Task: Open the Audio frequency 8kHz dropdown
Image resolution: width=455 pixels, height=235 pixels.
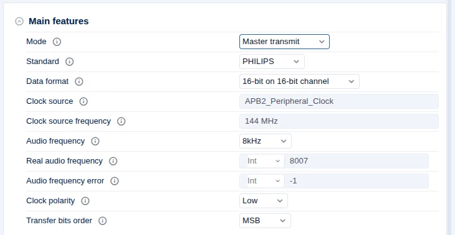Action: click(266, 141)
